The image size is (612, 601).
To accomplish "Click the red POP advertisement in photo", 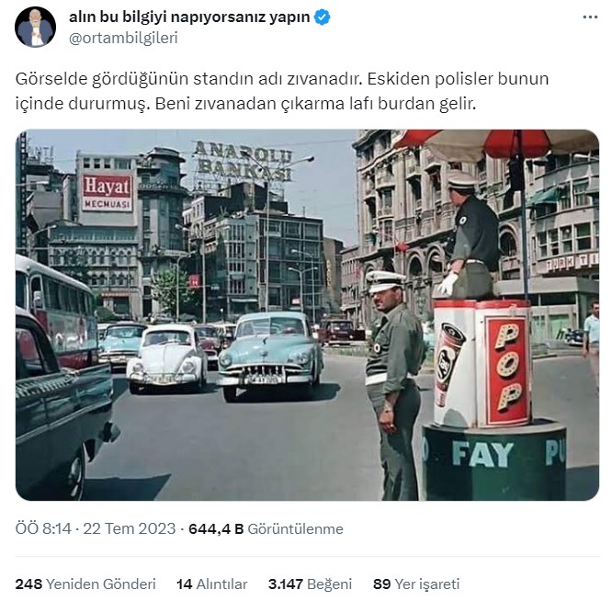I will (507, 369).
